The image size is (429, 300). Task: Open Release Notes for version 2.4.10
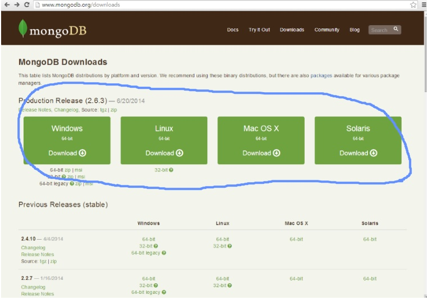click(38, 254)
